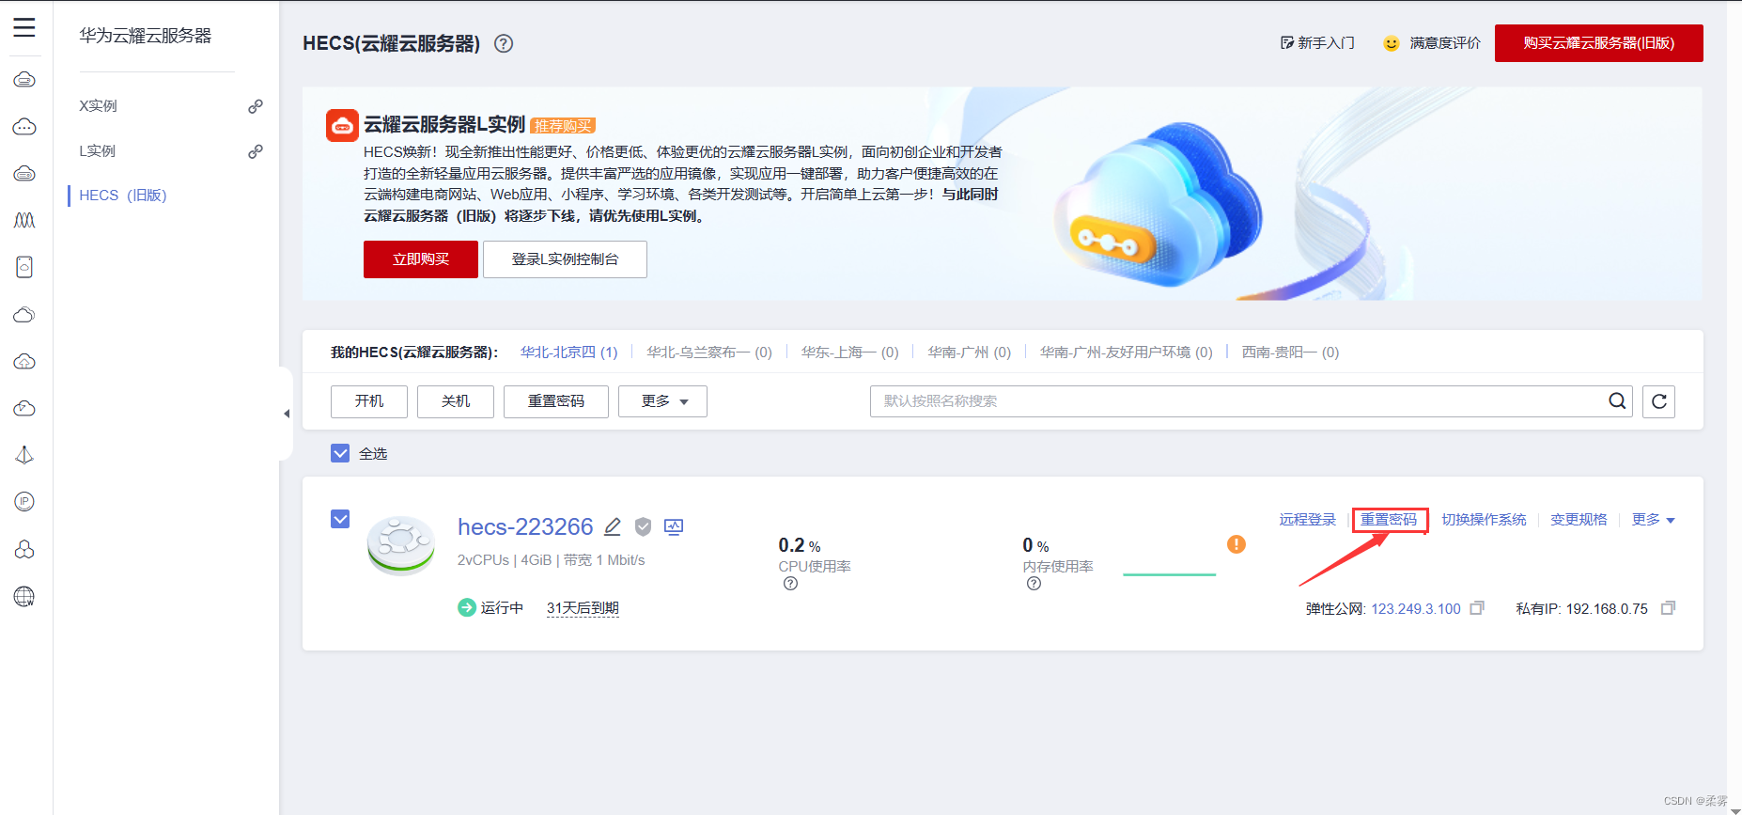This screenshot has height=815, width=1742.
Task: Expand the 更多 dropdown in the server row
Action: [x=1653, y=520]
